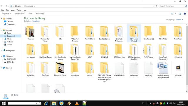The image size is (188, 106).
Task: Select the Avatar folder
Action: tap(90, 69)
